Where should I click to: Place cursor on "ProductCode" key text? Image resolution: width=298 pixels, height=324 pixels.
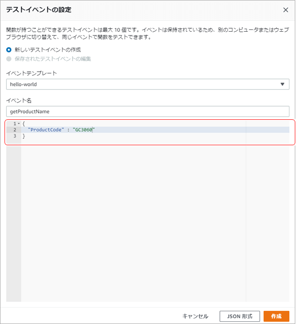46,130
